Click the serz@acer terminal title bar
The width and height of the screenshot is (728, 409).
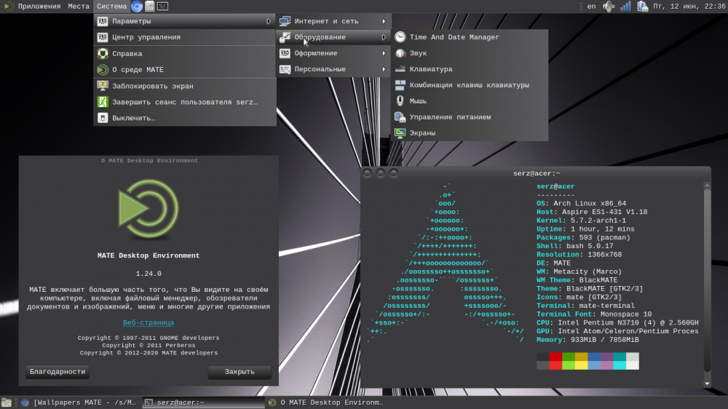tap(536, 173)
